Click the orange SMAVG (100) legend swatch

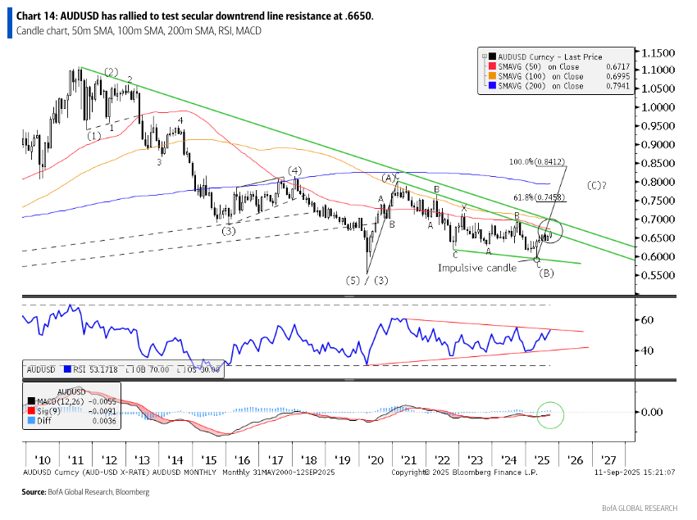(x=491, y=76)
